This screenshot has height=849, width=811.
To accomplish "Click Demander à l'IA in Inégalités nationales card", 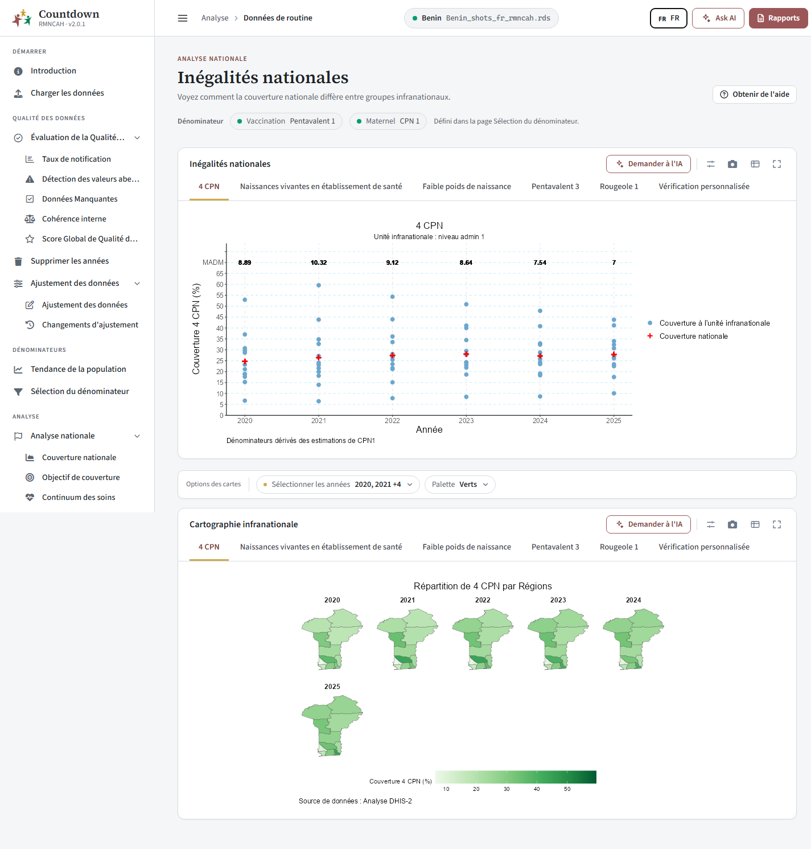I will tap(649, 164).
